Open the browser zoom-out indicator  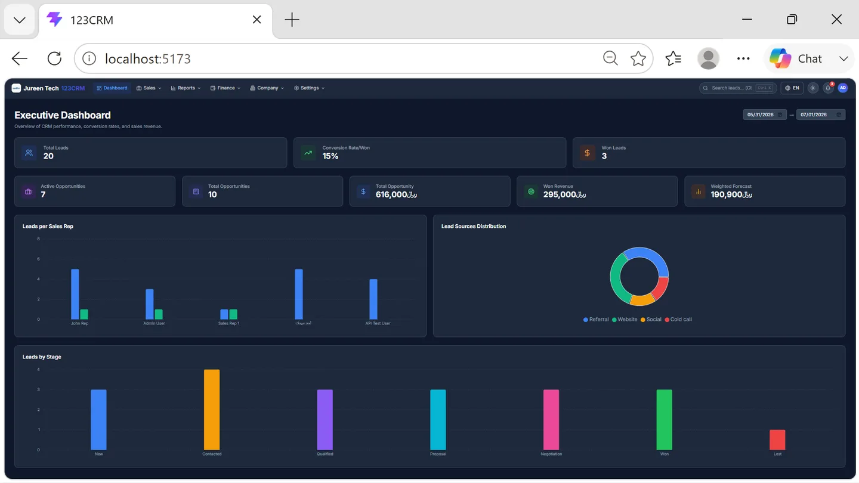(610, 58)
